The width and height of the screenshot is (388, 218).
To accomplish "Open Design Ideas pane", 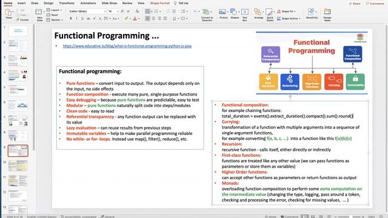I will click(x=327, y=15).
